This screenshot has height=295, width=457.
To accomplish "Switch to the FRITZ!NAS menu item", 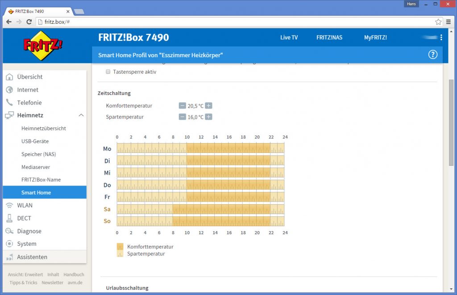I will tap(329, 38).
